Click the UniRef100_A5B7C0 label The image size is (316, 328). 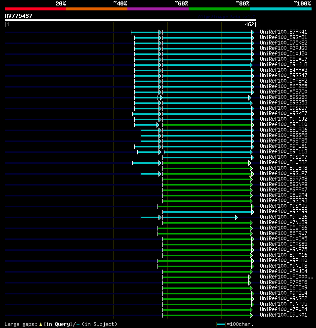pyautogui.click(x=283, y=92)
